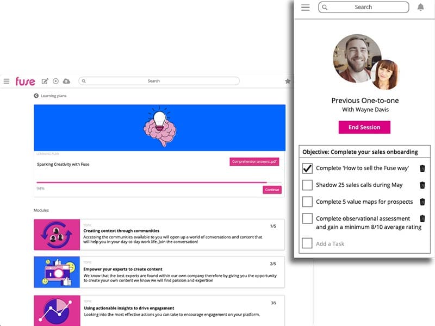This screenshot has width=435, height=326.
Task: Click the Continue button in the learning plan
Action: pyautogui.click(x=272, y=190)
